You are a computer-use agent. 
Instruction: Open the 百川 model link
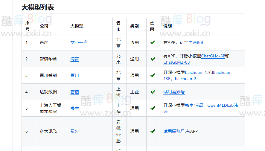coord(74,75)
